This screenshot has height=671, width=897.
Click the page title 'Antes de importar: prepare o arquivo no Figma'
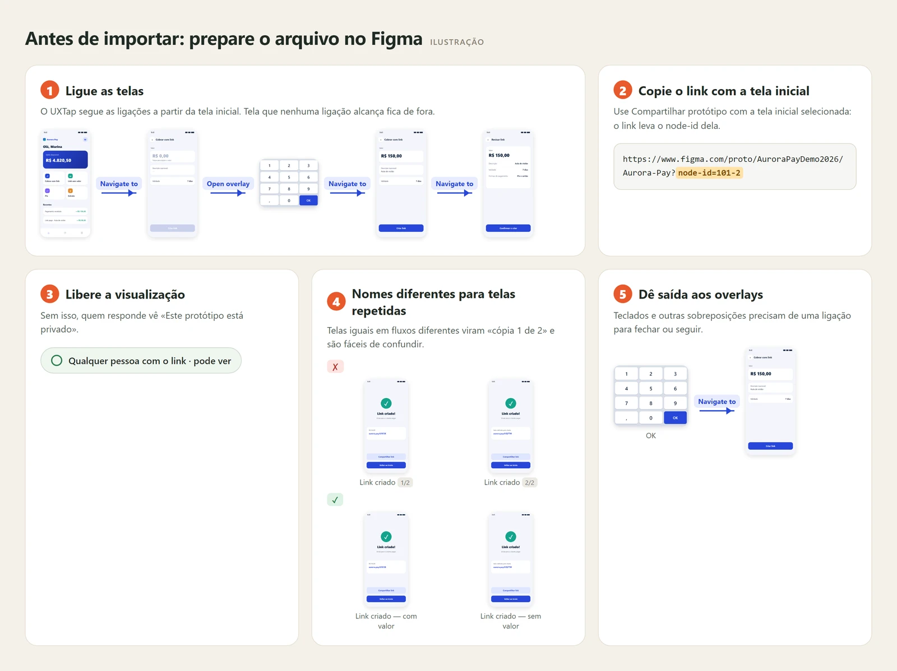(x=224, y=39)
